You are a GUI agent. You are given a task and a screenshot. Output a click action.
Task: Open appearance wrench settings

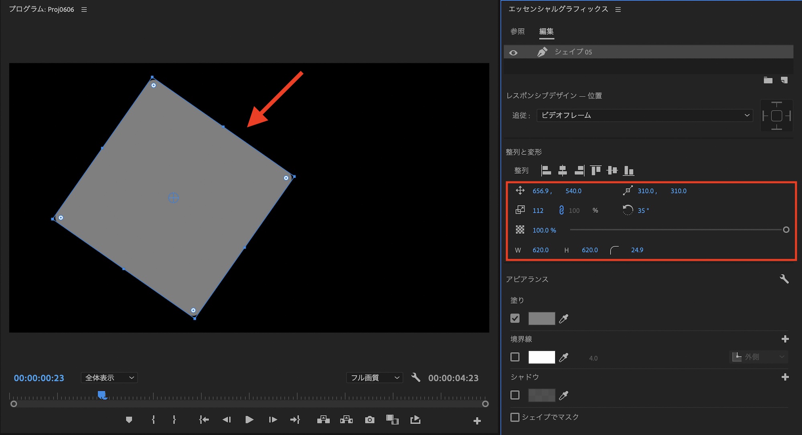[784, 279]
